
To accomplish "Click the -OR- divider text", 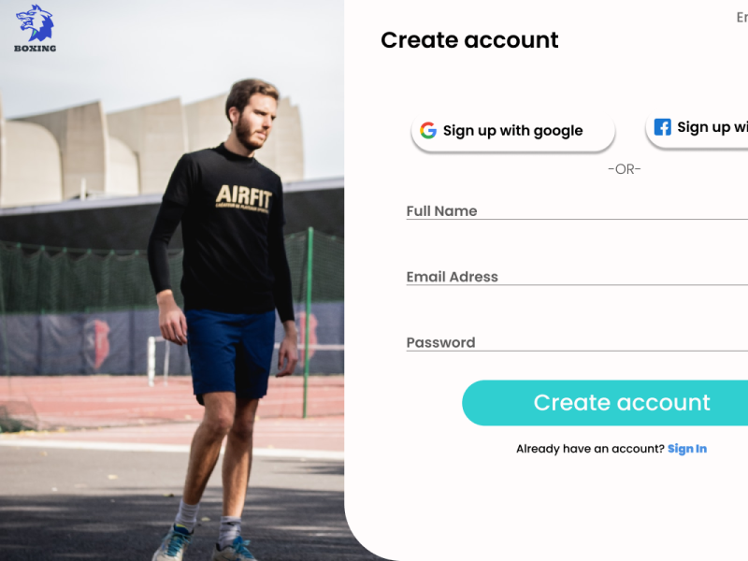I will 625,169.
